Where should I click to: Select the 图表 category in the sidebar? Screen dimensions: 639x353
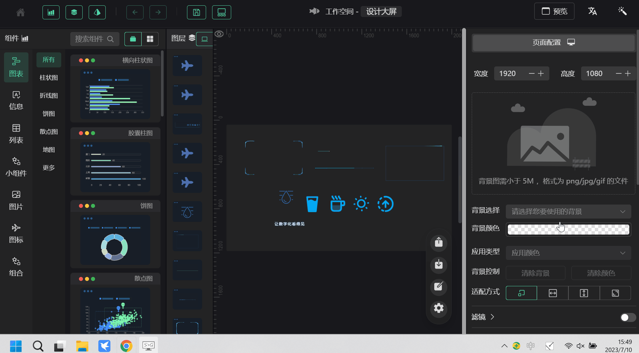point(16,67)
